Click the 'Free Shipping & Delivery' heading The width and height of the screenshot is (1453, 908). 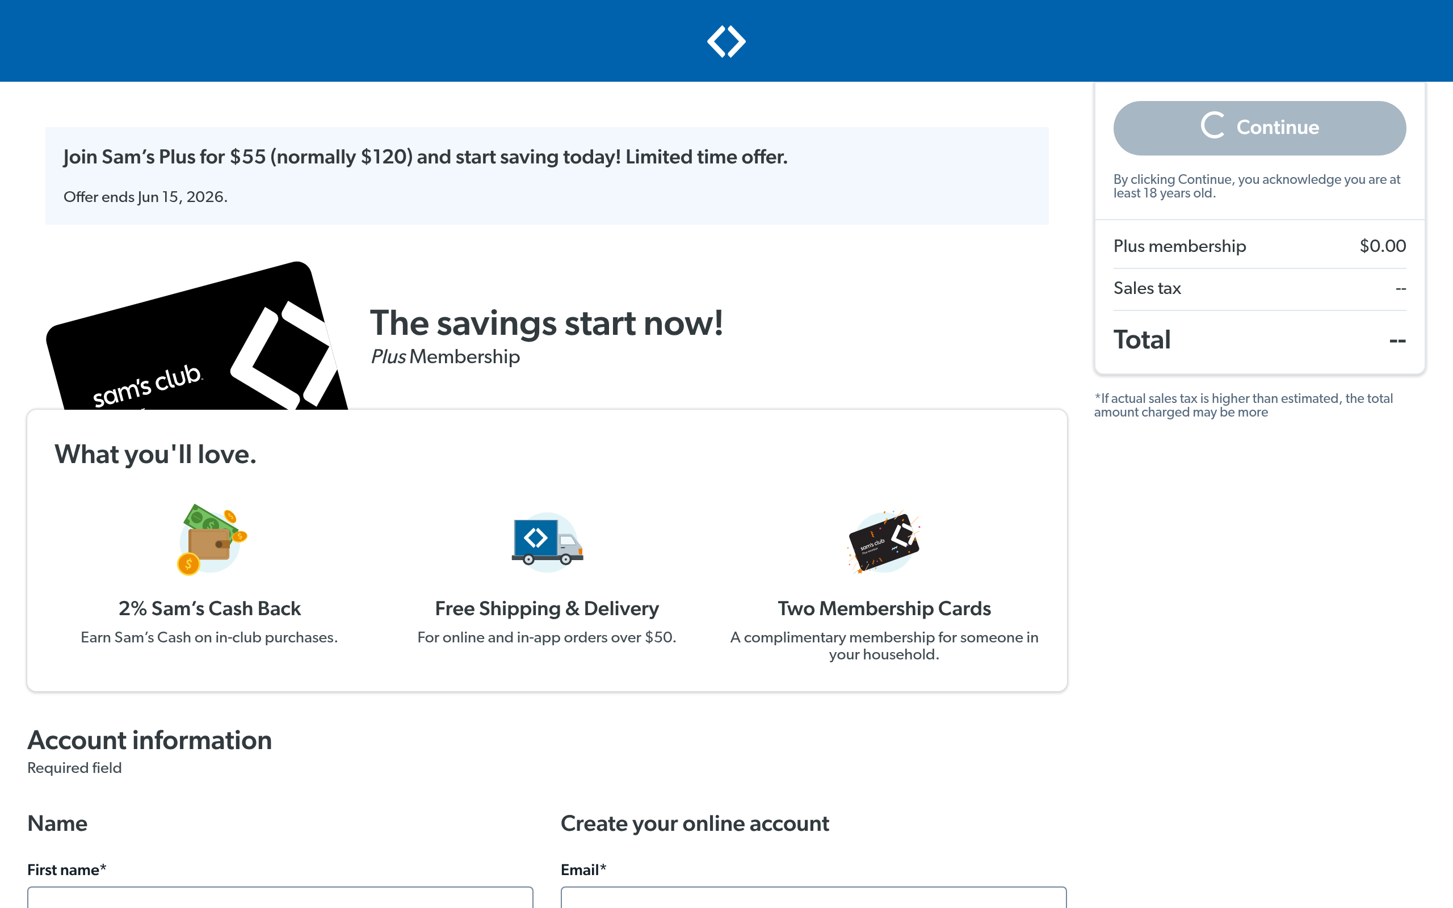547,608
